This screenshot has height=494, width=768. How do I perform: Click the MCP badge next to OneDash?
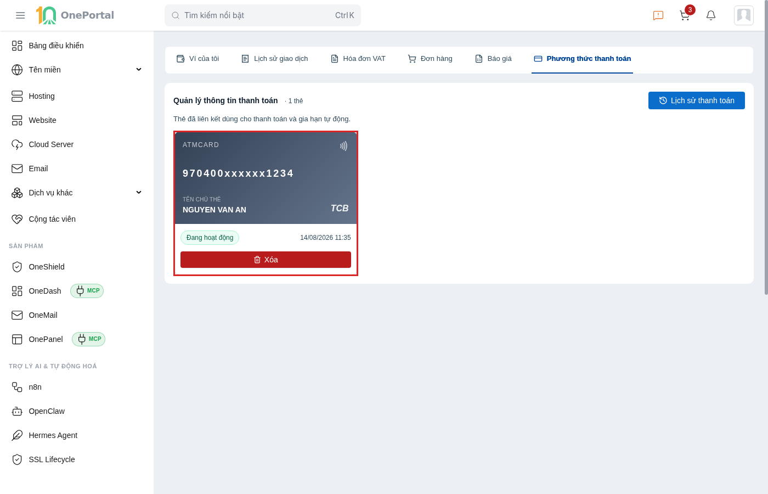[87, 291]
